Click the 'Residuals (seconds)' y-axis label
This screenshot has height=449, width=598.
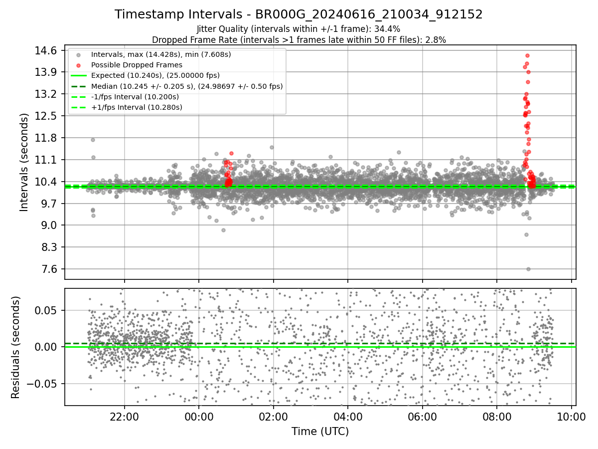point(15,347)
